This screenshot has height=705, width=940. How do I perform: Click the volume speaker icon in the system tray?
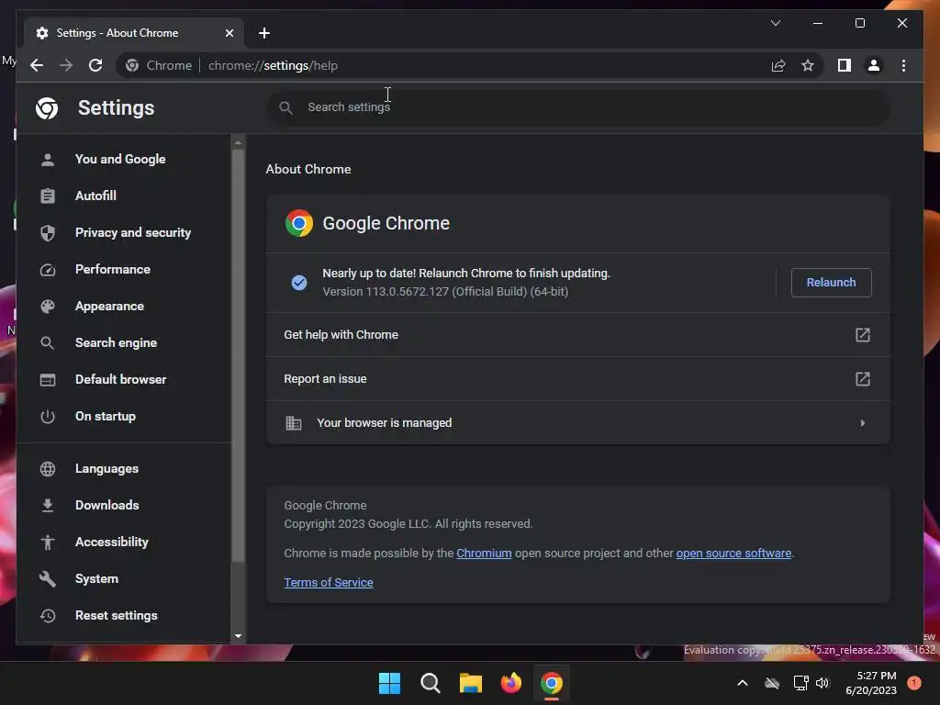822,683
